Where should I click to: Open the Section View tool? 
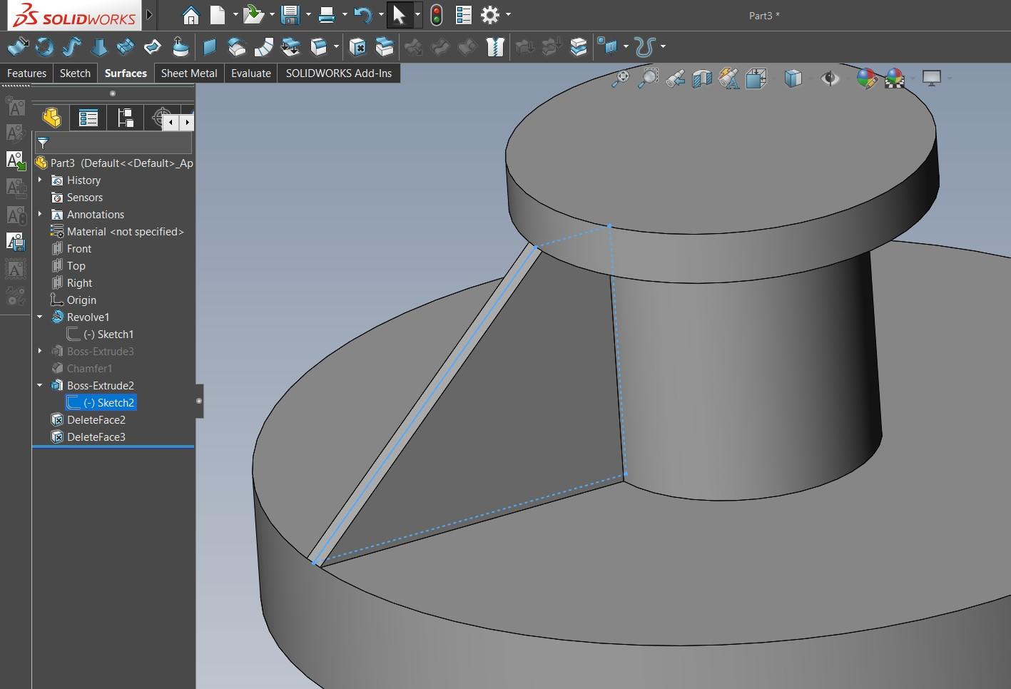(702, 78)
